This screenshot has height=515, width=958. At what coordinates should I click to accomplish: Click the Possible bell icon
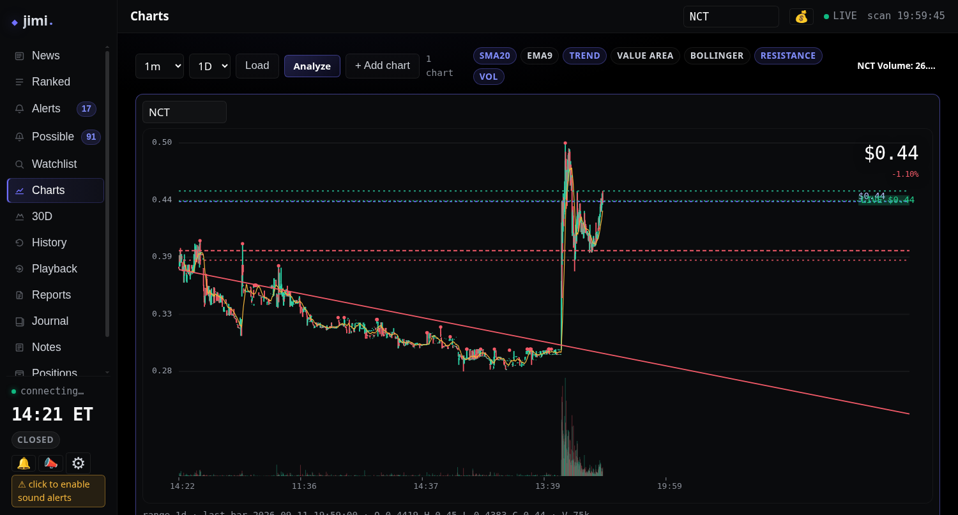tap(19, 137)
